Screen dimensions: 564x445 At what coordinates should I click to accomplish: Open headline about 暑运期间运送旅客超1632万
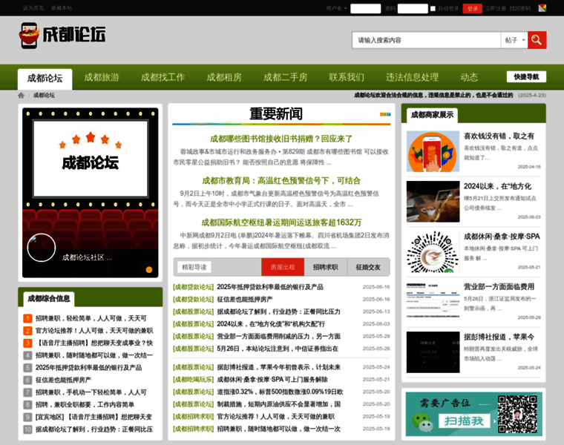281,222
